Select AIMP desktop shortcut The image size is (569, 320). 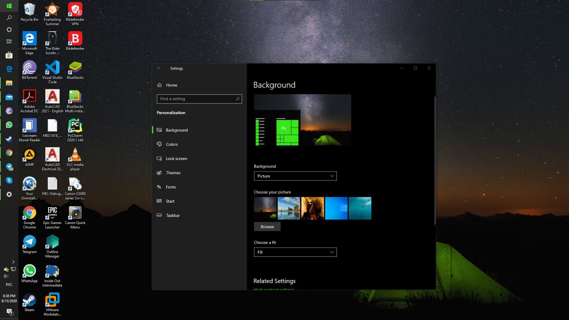[29, 158]
